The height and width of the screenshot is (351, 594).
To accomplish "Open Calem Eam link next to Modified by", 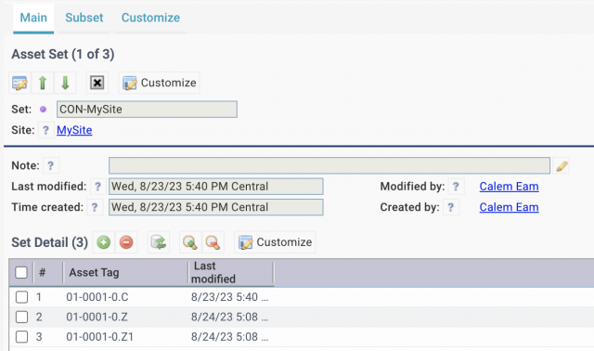I will coord(509,187).
